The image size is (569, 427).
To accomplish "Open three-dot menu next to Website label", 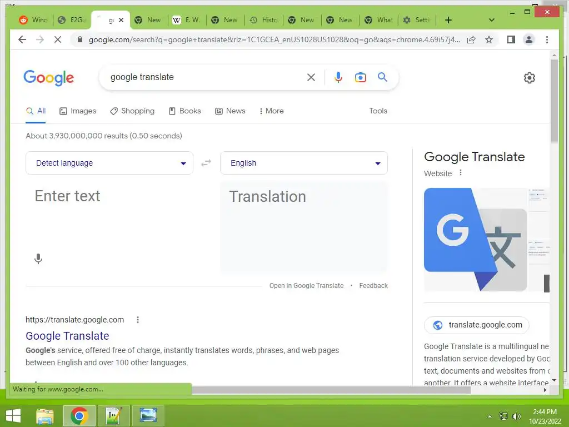I will 461,172.
